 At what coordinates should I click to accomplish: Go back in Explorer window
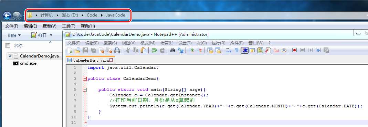click(7, 16)
